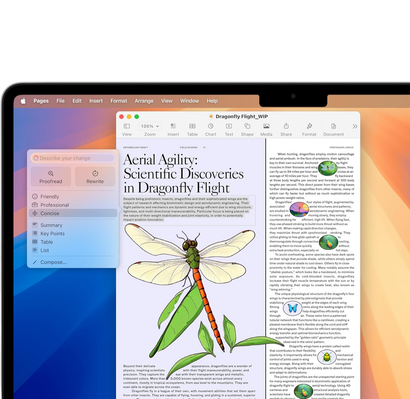Choose Summary in Writing Tools
This screenshot has height=399, width=410.
[x=73, y=225]
